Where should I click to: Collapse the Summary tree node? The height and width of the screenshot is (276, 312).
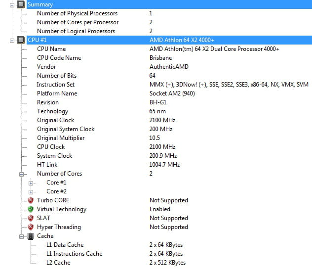click(x=12, y=5)
